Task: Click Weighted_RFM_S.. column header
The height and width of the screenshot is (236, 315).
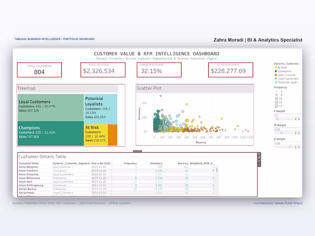Action: 202,163
